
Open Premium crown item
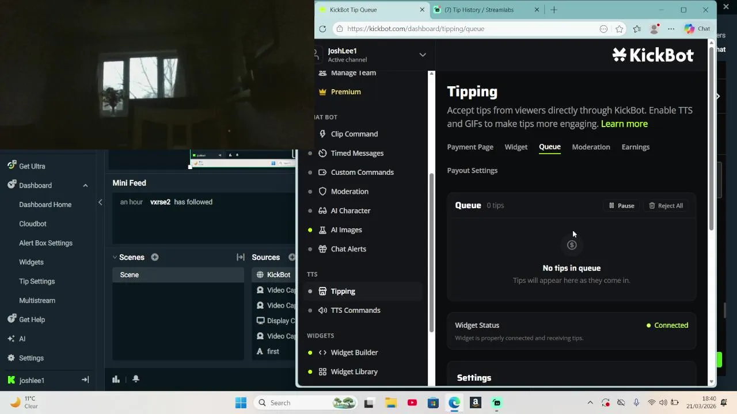[x=345, y=92]
